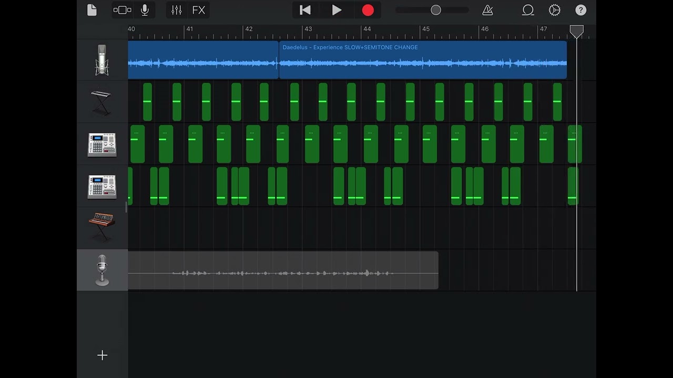Viewport: 673px width, 378px height.
Task: Select the vintage synthesizer track header
Action: click(x=102, y=228)
